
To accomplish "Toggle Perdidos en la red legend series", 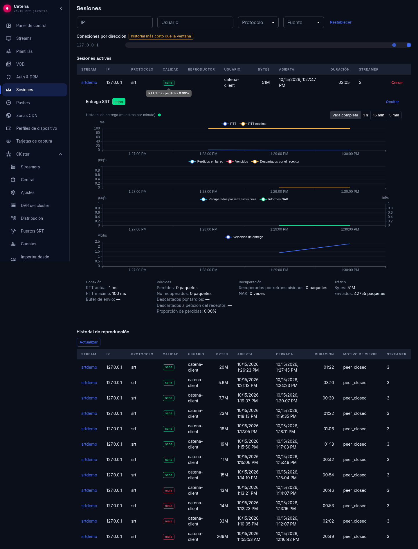I will pyautogui.click(x=206, y=161).
